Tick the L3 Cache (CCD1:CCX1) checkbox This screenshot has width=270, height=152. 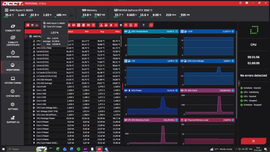[29, 72]
